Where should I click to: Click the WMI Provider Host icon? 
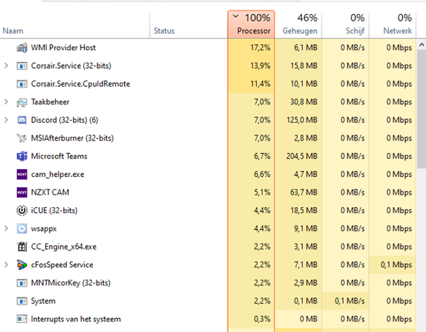point(22,48)
